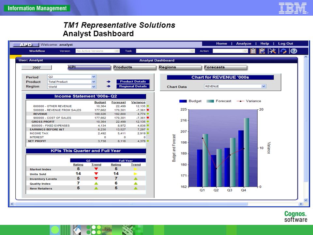This screenshot has height=235, width=313.
Task: Click New Retailers Full Year green trend
Action: click(136, 188)
